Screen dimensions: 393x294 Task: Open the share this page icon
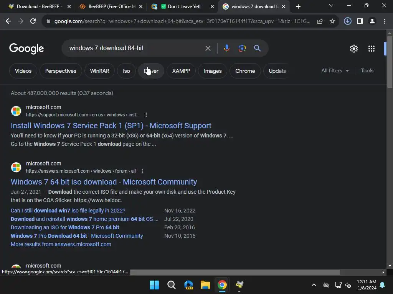[320, 21]
